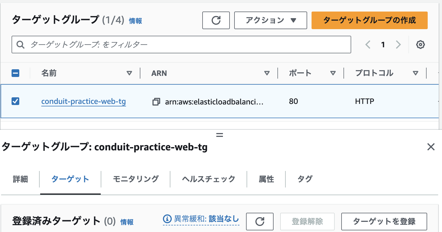442x232 pixels.
Task: Deselect the conduit-practice-web-tg row checkbox
Action: [x=16, y=101]
